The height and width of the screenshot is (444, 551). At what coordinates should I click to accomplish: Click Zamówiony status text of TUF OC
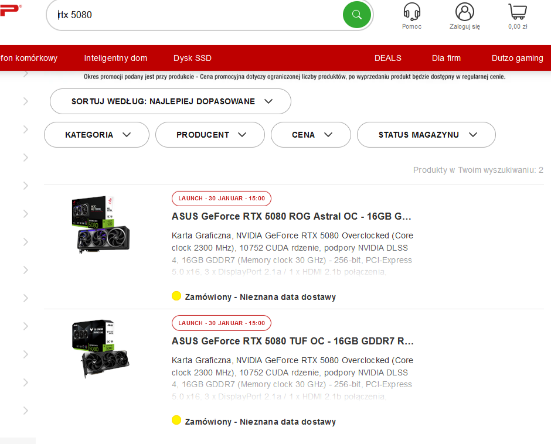click(x=260, y=422)
